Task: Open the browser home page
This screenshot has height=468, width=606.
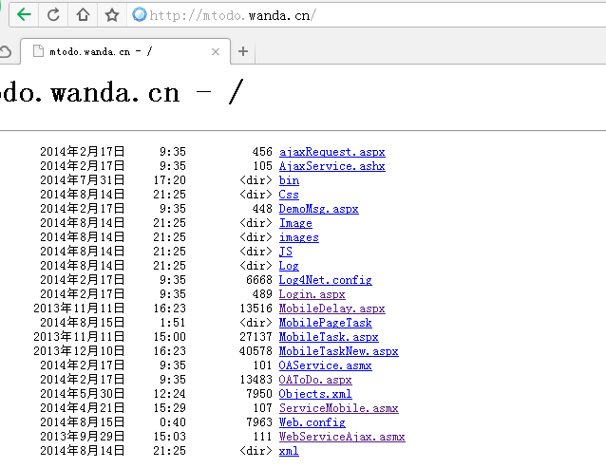Action: point(83,15)
